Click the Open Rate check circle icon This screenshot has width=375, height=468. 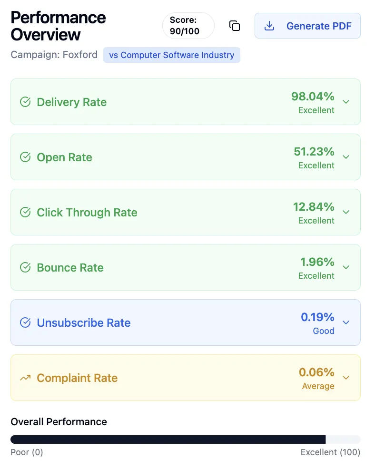(25, 157)
